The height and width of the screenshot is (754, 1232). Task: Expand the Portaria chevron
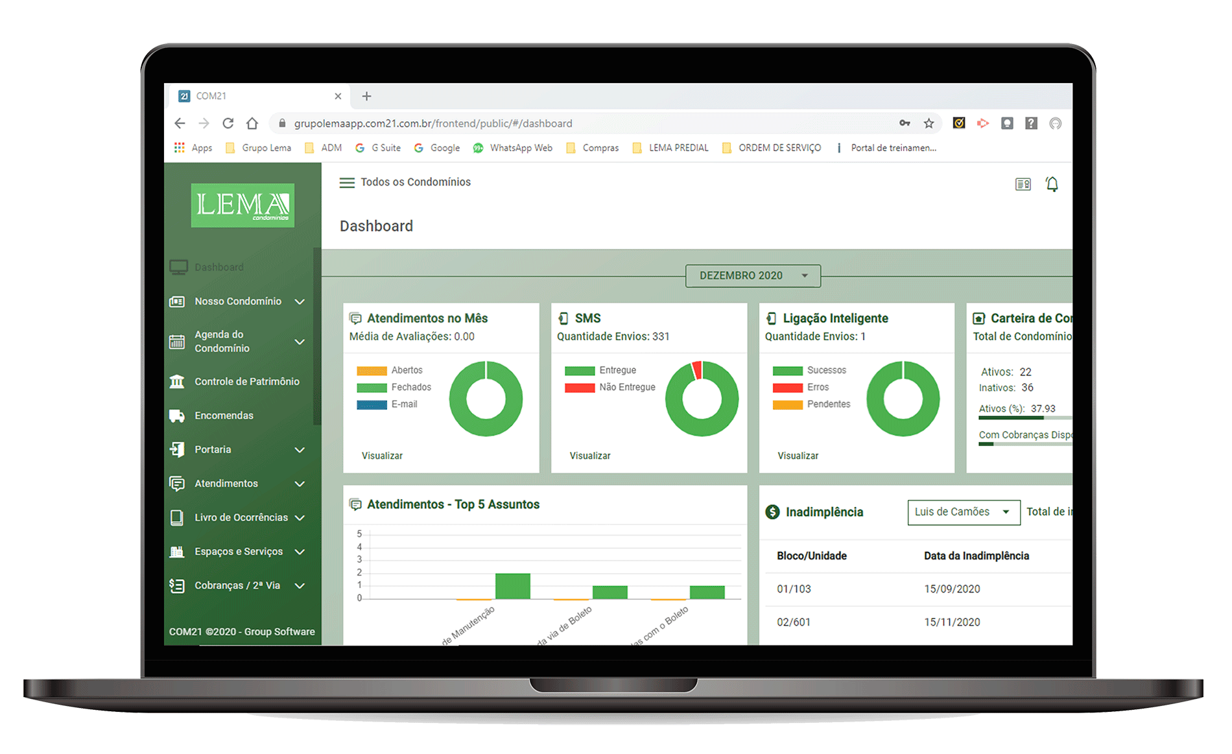(x=300, y=450)
